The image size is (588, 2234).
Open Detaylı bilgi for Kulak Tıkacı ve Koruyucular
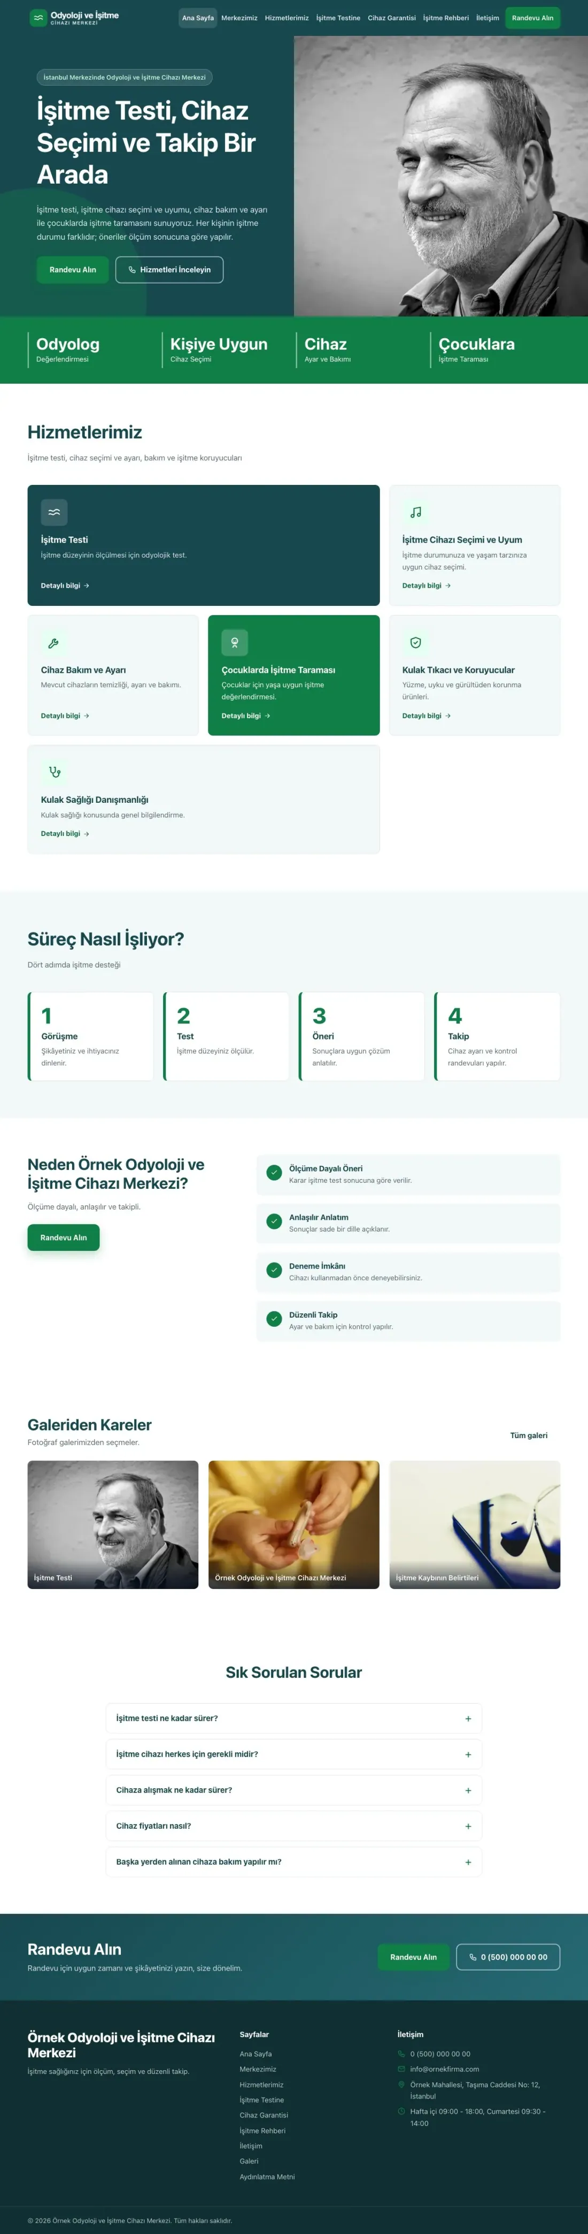[426, 716]
